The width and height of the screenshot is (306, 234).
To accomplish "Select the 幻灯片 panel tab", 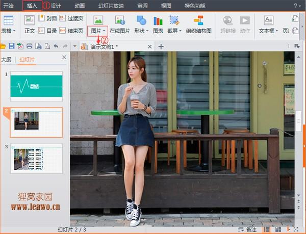I will point(27,60).
